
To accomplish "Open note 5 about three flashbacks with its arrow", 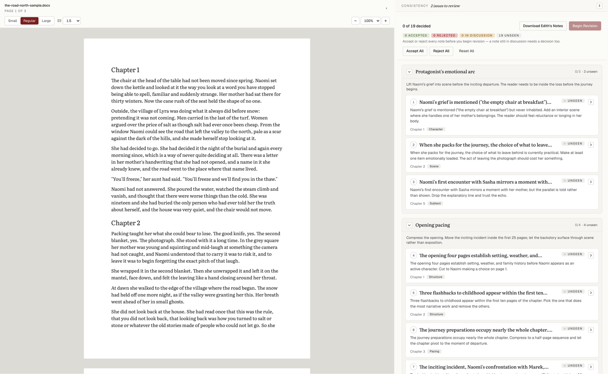I will point(591,293).
